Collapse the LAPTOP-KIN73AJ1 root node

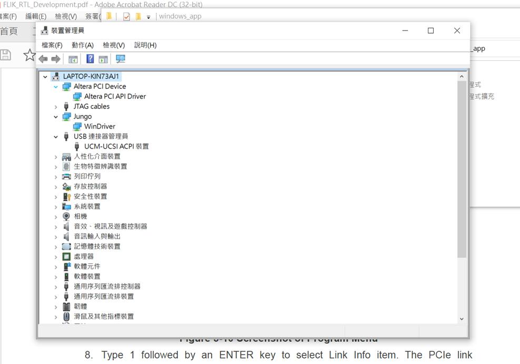45,77
